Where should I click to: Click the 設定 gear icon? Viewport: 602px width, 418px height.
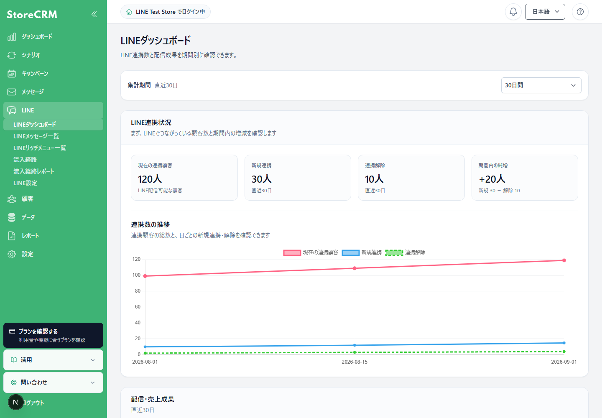point(12,254)
